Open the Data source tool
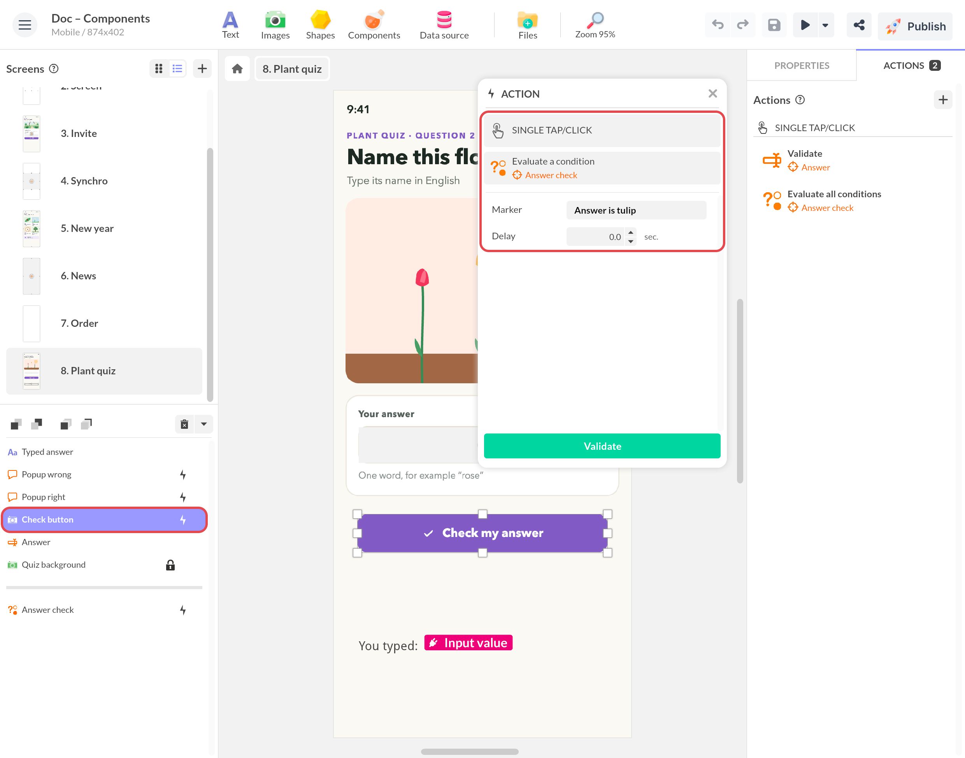This screenshot has width=965, height=758. (x=444, y=25)
